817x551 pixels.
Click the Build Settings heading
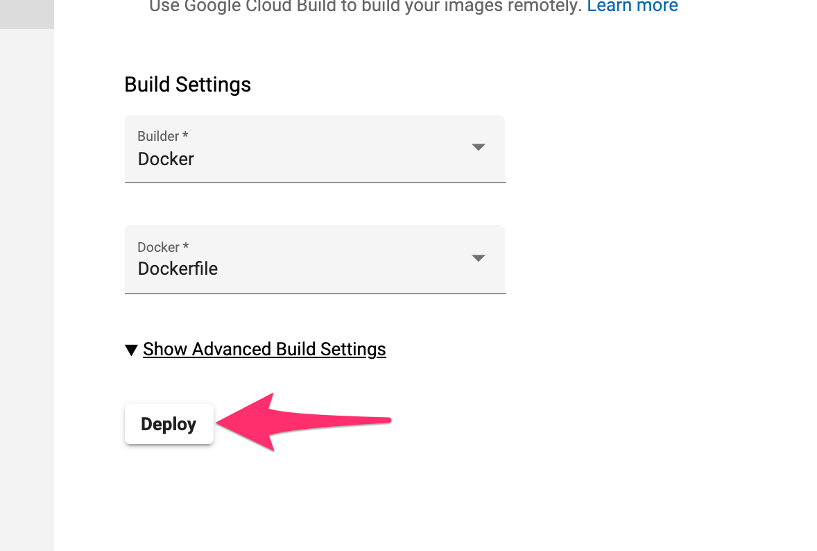(187, 85)
